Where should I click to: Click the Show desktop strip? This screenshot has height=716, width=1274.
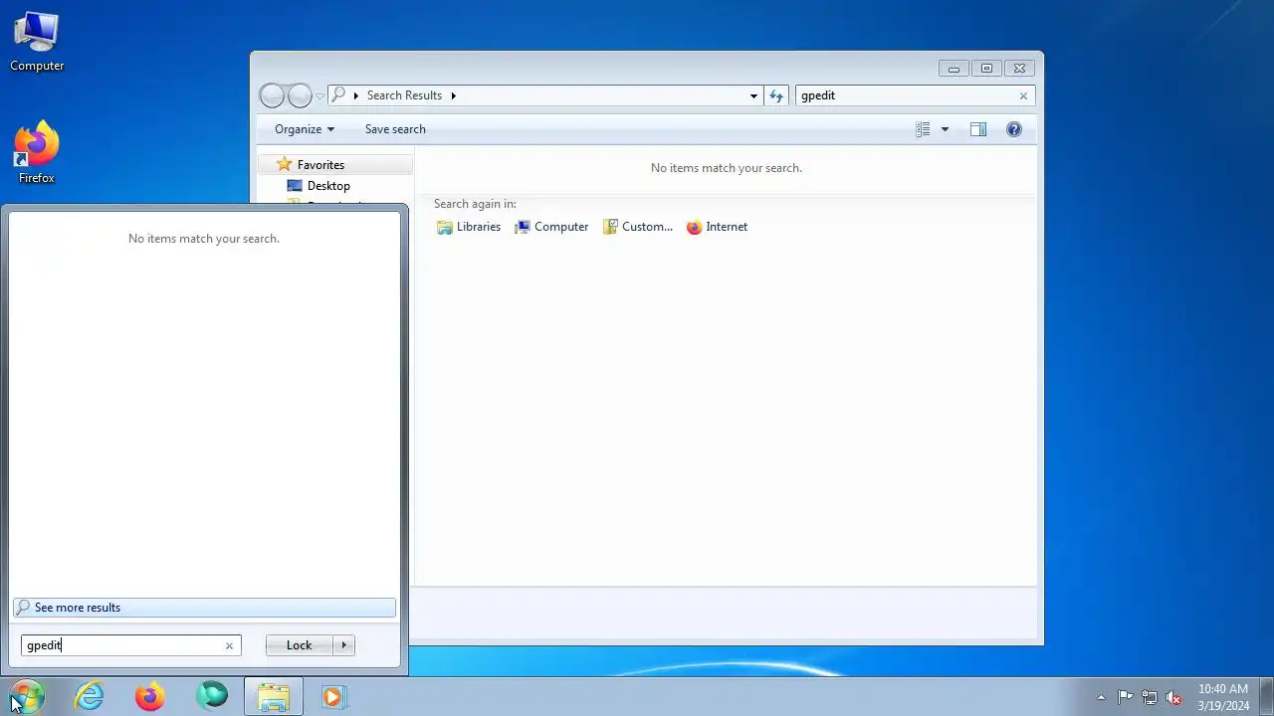pyautogui.click(x=1266, y=697)
